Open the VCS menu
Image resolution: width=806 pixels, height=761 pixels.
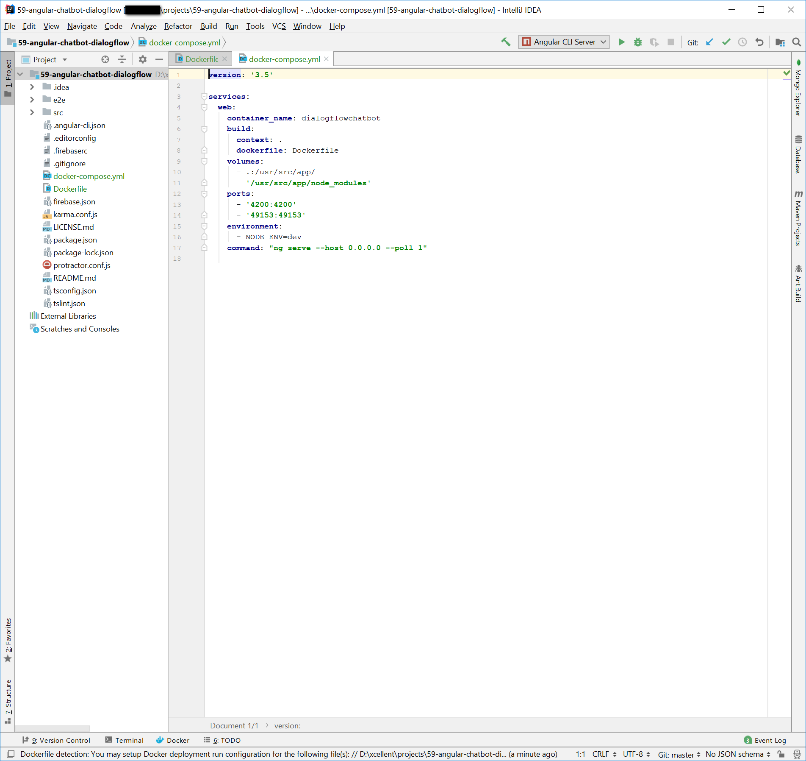[279, 26]
